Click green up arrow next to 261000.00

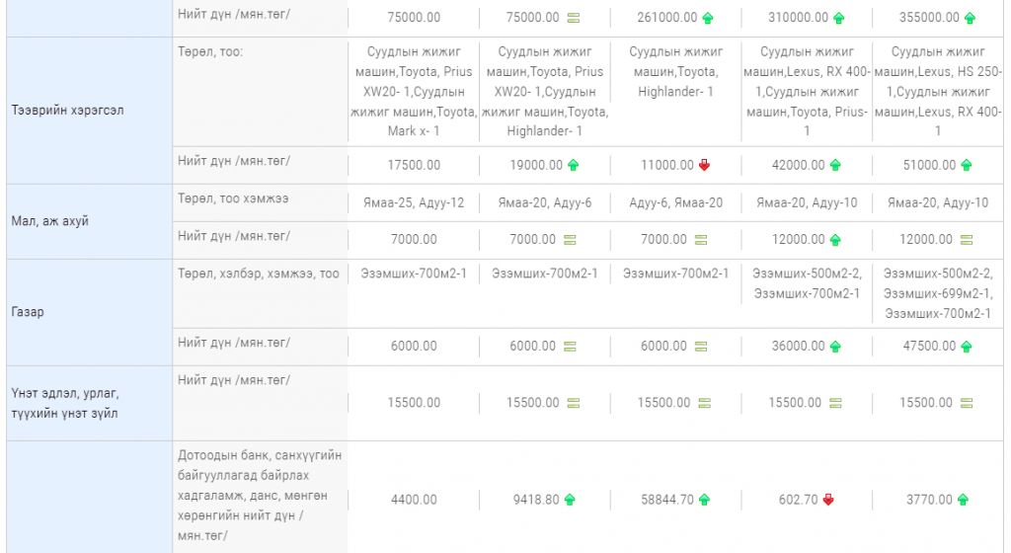[708, 18]
